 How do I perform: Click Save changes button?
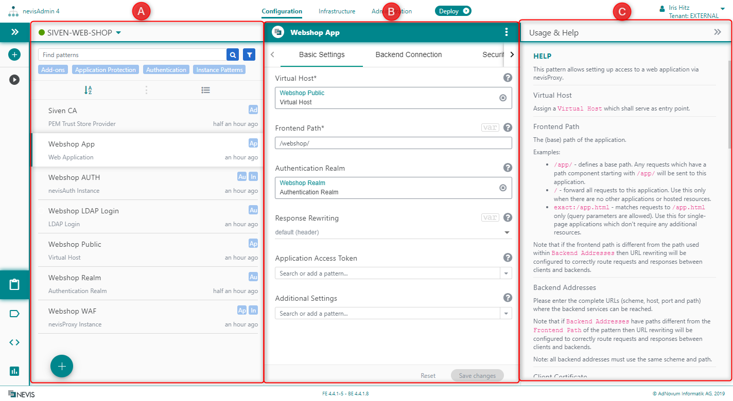477,375
